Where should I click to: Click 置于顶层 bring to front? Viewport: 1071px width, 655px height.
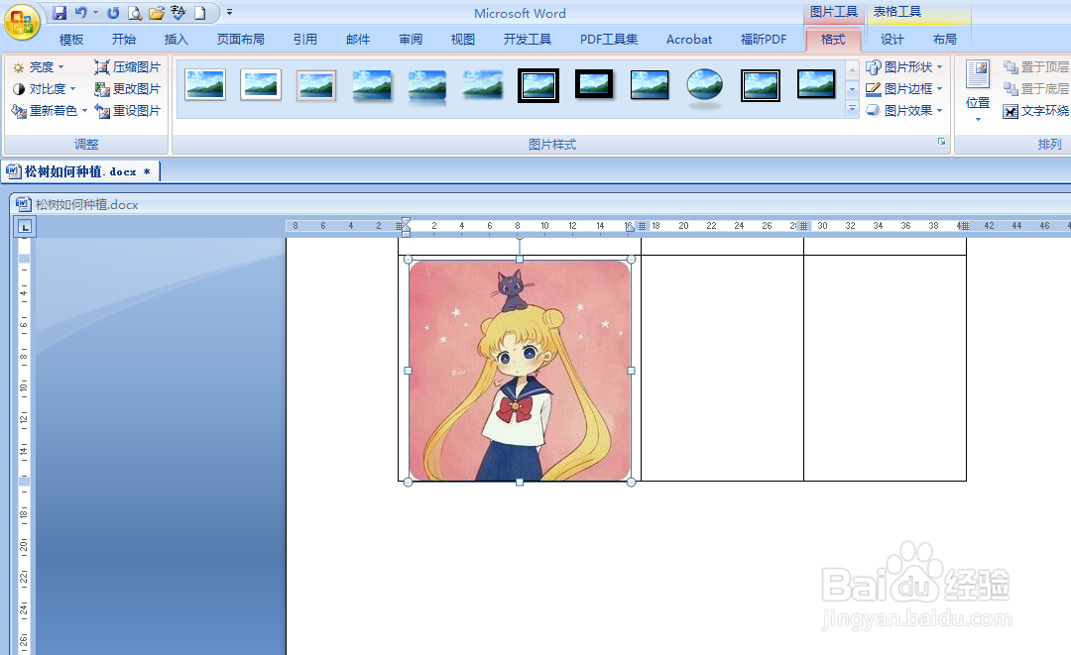[x=1035, y=66]
